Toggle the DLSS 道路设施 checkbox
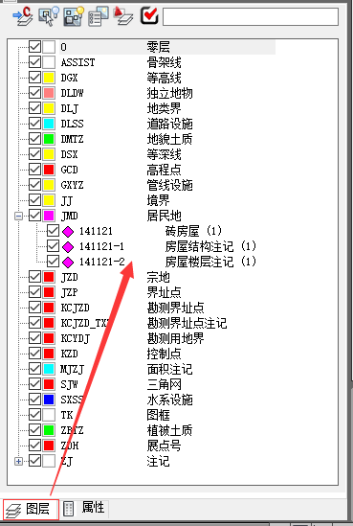 34,124
